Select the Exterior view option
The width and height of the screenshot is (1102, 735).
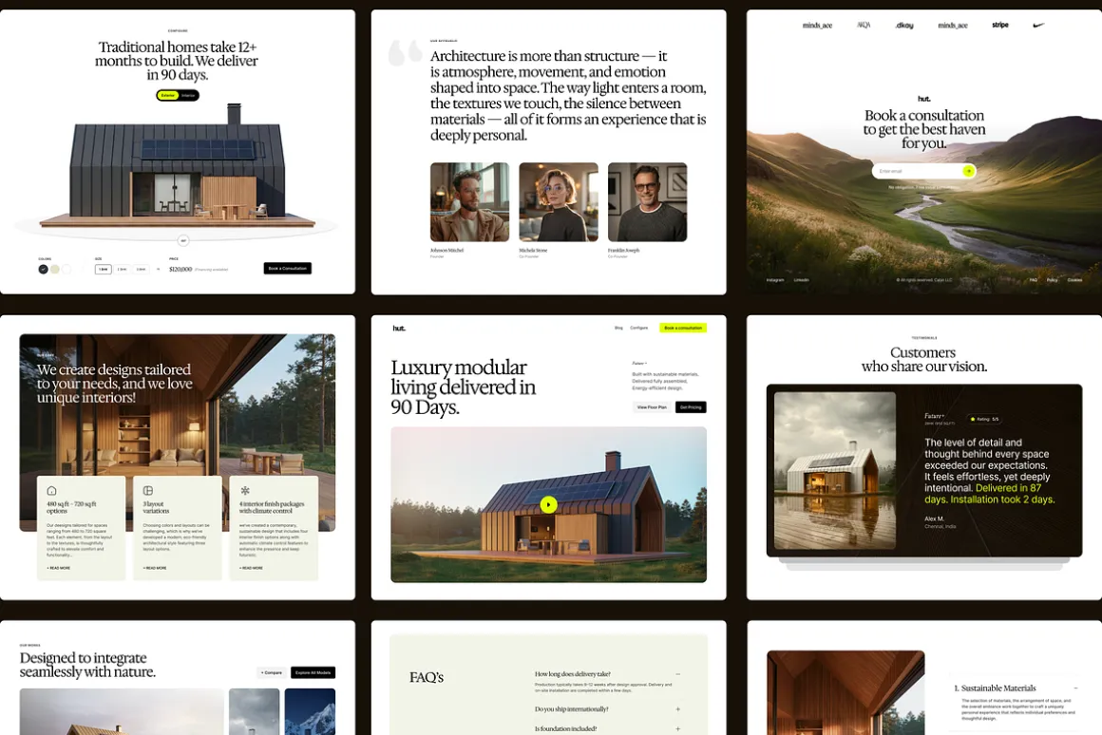168,96
